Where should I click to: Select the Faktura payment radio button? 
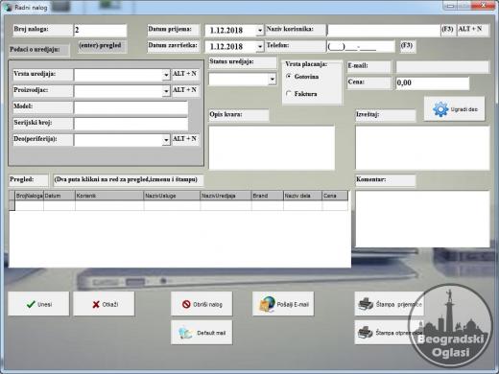point(289,93)
